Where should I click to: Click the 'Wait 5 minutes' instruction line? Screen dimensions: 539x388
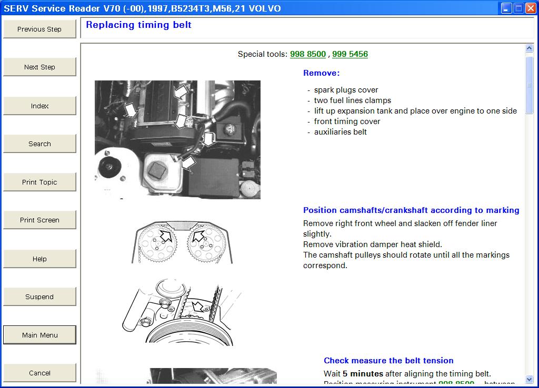tap(407, 374)
